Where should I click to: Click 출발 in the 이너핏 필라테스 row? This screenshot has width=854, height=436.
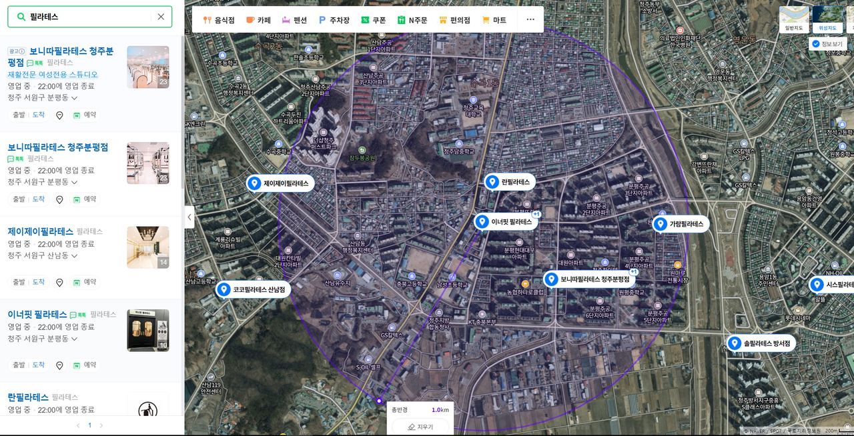click(x=19, y=365)
